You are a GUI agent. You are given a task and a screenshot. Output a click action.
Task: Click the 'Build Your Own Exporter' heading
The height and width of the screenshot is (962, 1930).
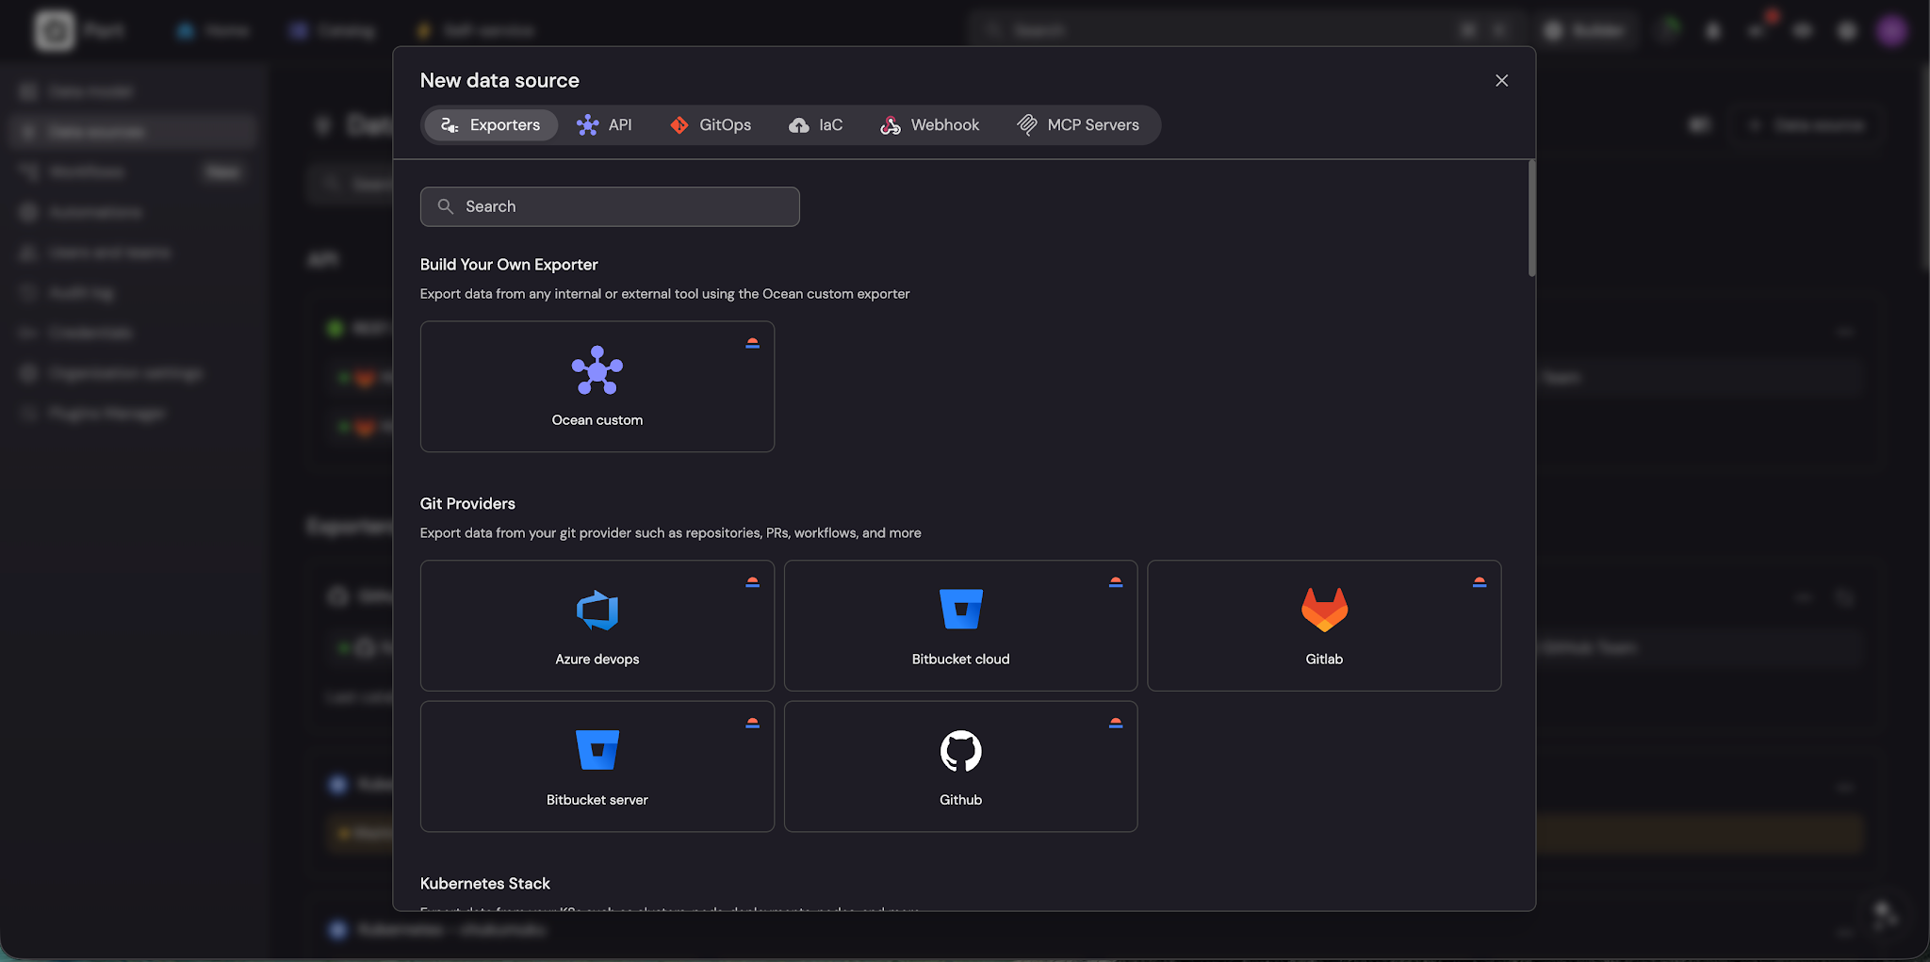click(x=509, y=265)
